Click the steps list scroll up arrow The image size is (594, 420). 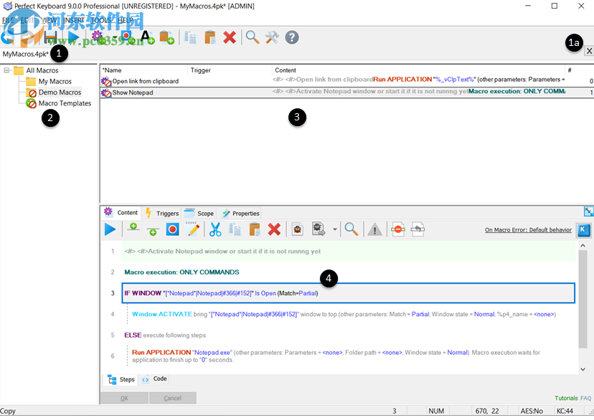coord(583,246)
